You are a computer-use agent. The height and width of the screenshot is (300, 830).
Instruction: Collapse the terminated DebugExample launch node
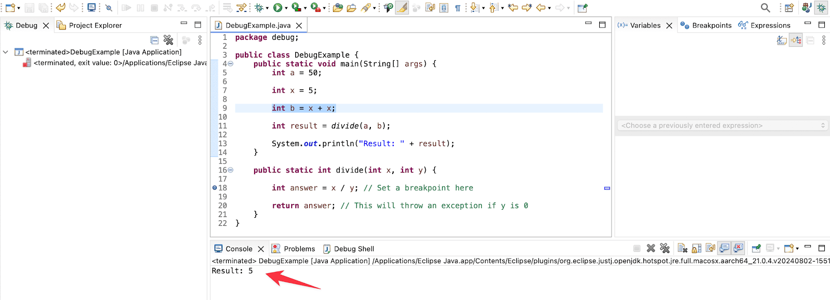[x=6, y=52]
